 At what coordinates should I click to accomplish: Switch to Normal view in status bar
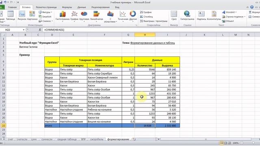coord(221,143)
